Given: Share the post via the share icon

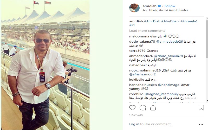Looking at the screenshot, I should (x=153, y=108).
